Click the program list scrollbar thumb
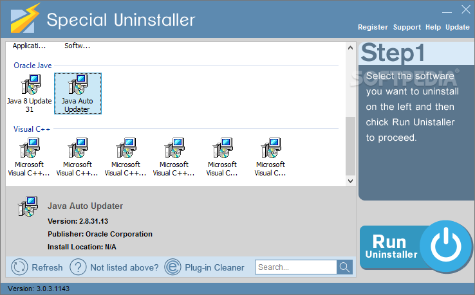Screen dimensions: 475x295 [x=351, y=146]
